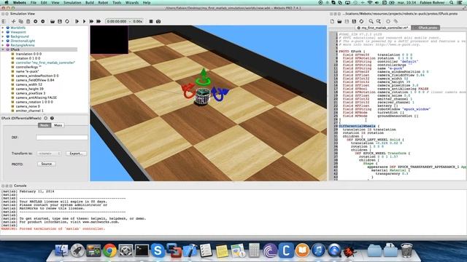
Task: Run the simulation as fast as possible
Action: click(x=91, y=21)
